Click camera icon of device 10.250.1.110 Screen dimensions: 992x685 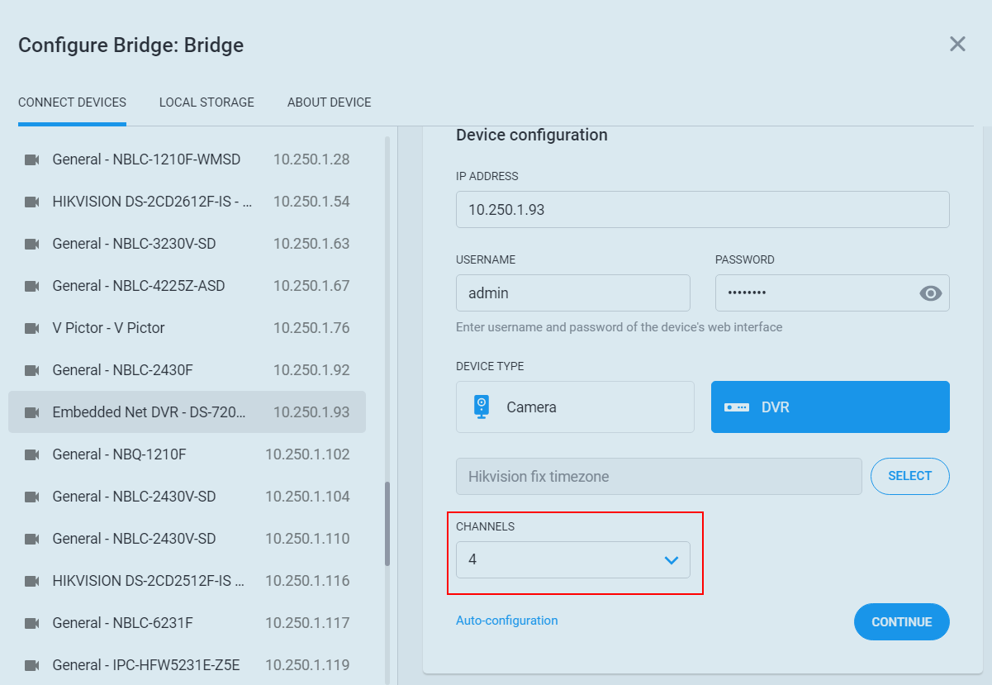[32, 539]
